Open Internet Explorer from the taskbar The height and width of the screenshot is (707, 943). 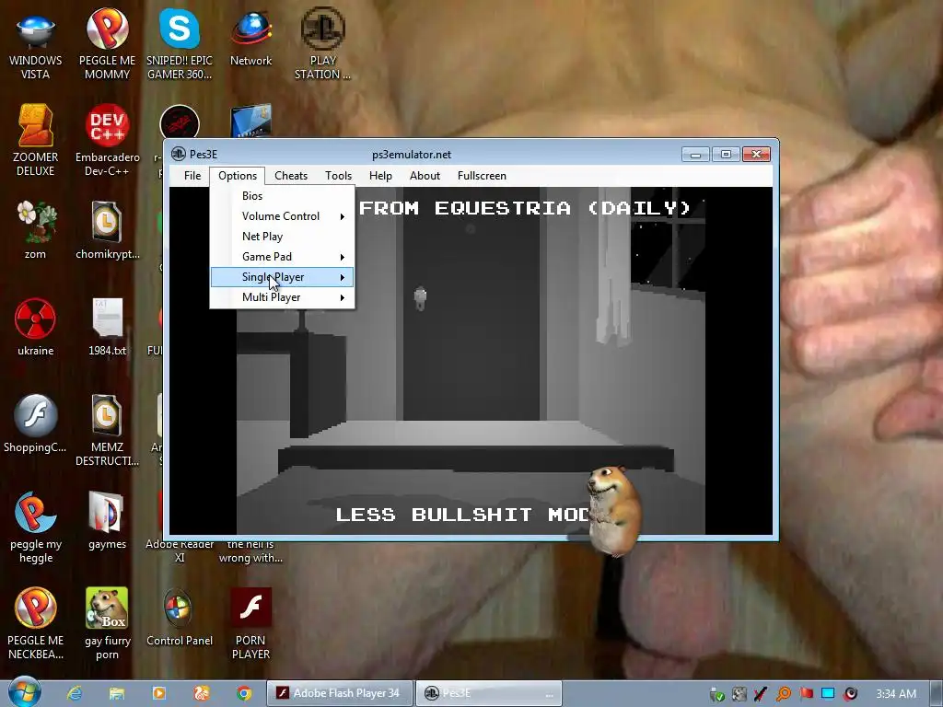pos(75,693)
